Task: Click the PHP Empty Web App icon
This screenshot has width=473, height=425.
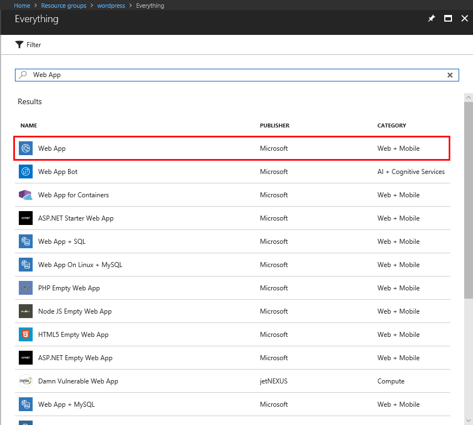Action: tap(25, 288)
